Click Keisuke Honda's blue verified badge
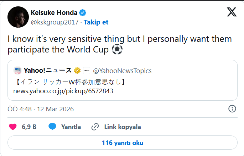The height and width of the screenshot is (156, 244). pyautogui.click(x=83, y=13)
